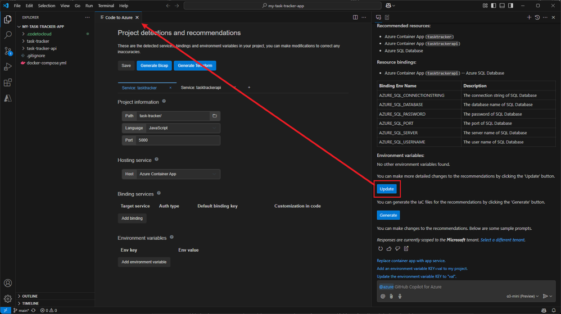Open editor more actions ellipsis
The width and height of the screenshot is (561, 314).
[364, 17]
